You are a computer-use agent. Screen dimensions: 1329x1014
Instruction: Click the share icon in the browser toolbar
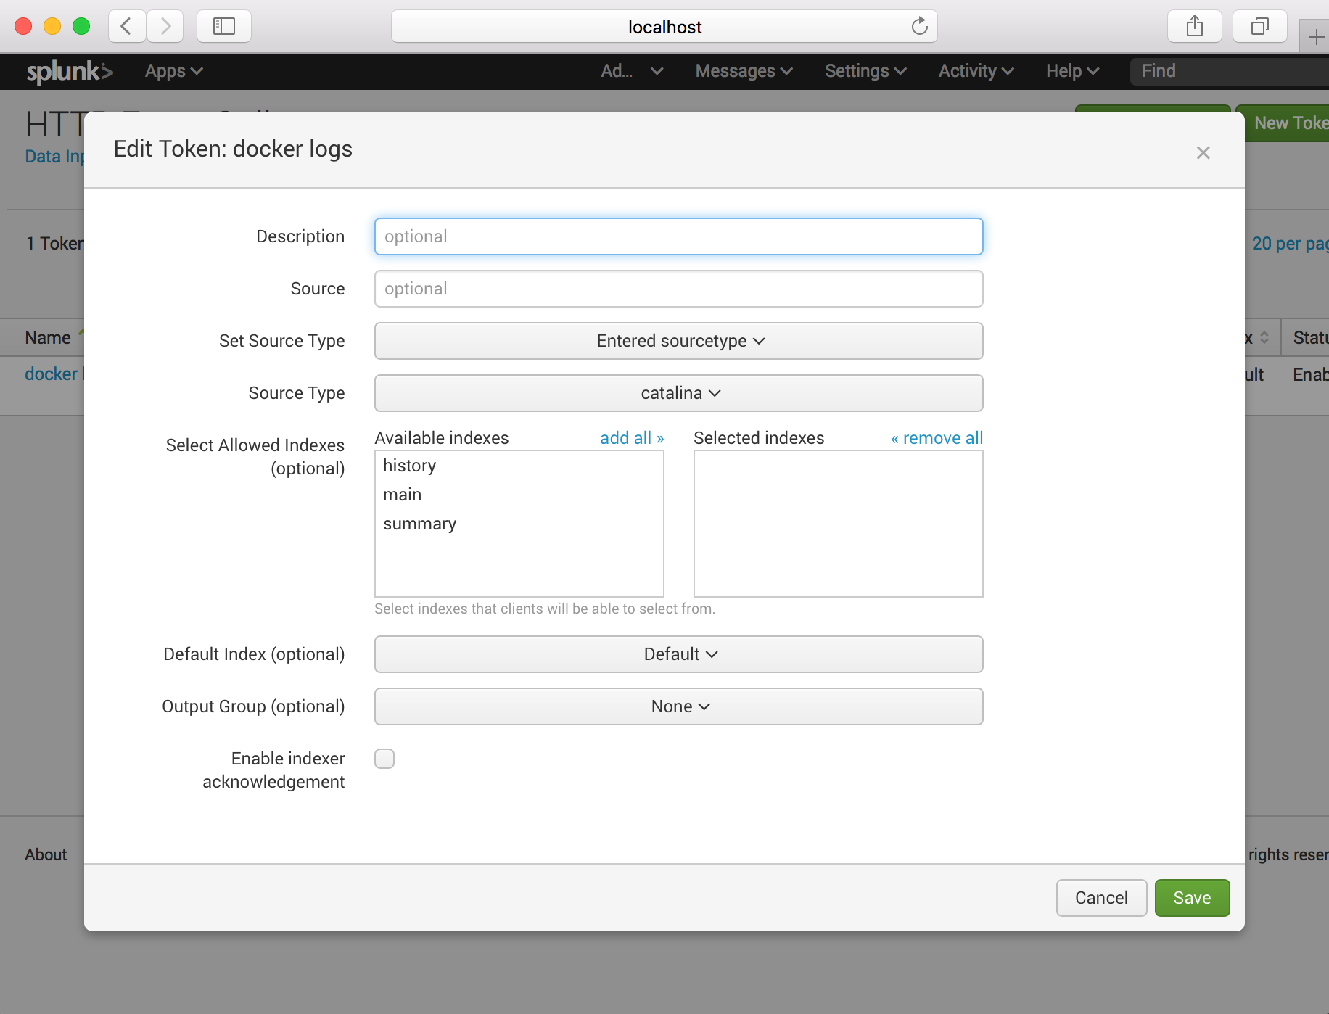(x=1193, y=26)
